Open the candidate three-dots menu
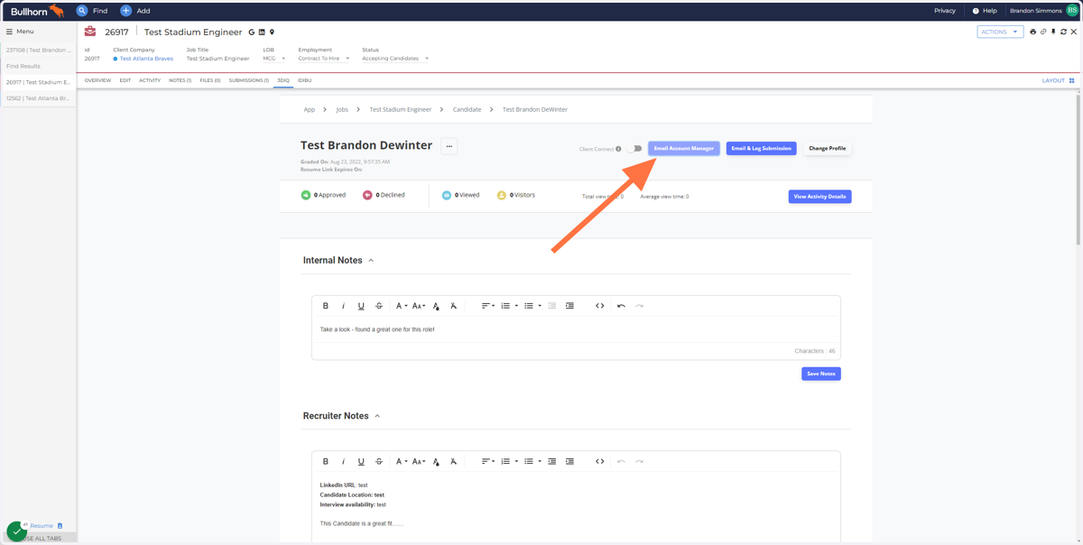Screen dimensions: 1083x545 tap(449, 146)
